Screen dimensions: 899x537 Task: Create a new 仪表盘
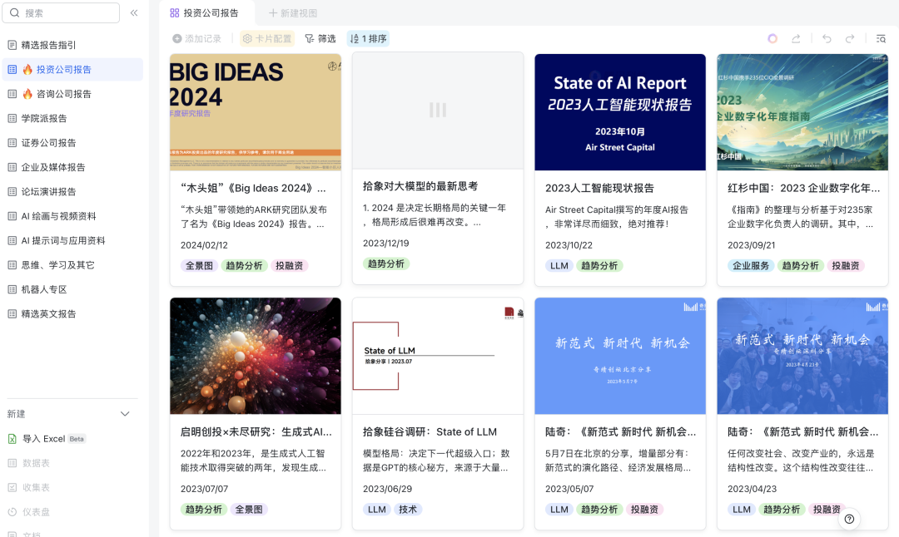pos(28,512)
